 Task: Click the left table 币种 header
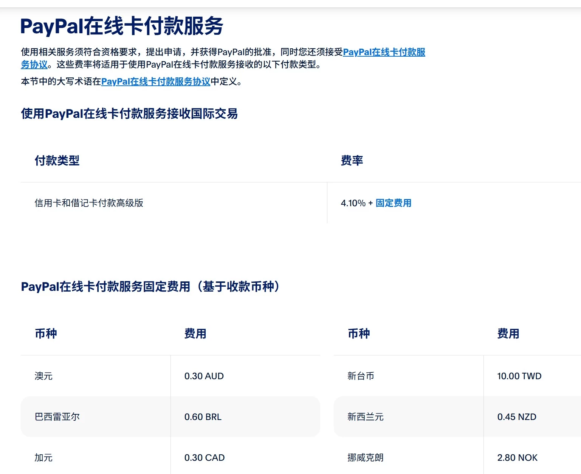(46, 334)
